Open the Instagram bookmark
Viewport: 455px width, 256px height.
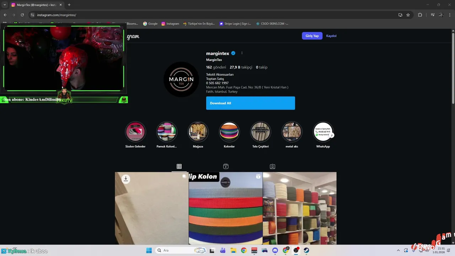pos(170,24)
